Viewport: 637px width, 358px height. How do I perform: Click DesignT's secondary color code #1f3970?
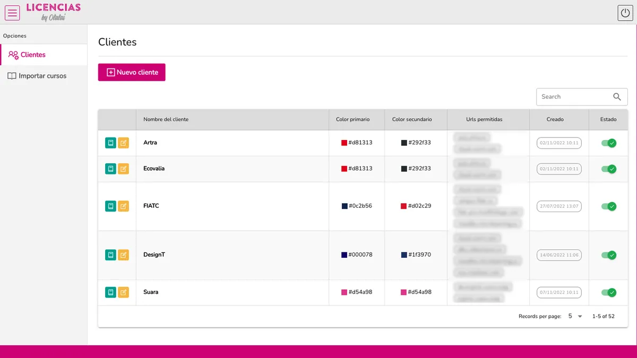point(419,255)
